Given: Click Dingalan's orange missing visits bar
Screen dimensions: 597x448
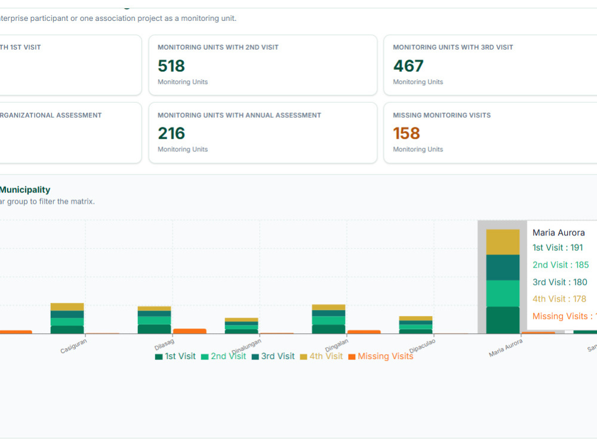Looking at the screenshot, I should tap(364, 332).
